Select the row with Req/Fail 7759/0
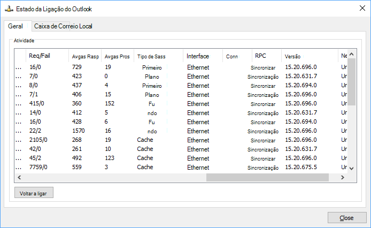Viewport: 371px width, 228px height. (181, 167)
